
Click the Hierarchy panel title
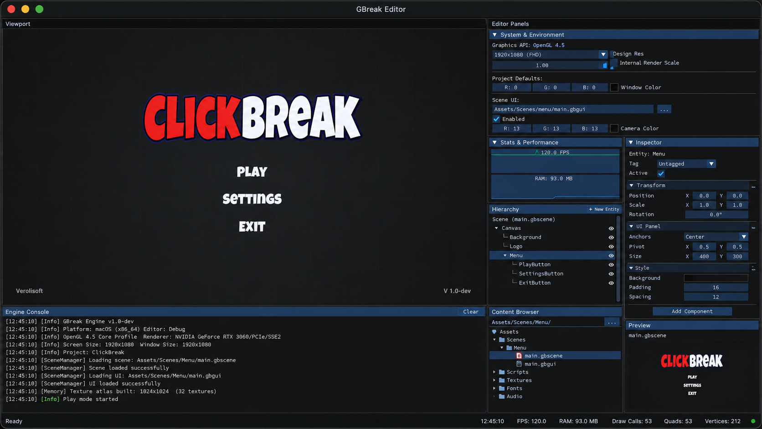[505, 209]
